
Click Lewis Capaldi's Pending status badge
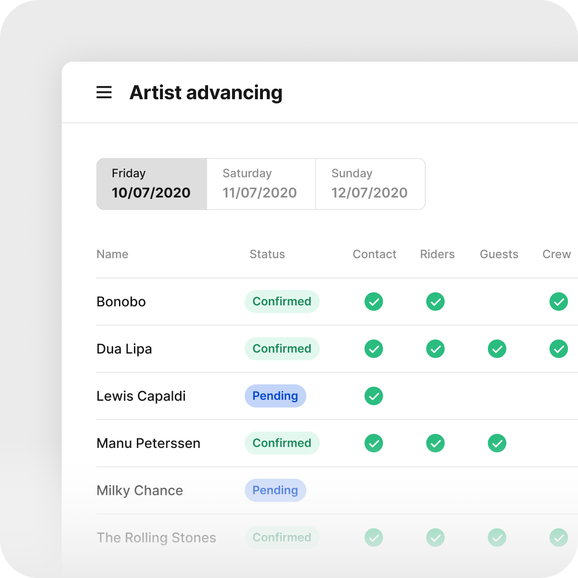(275, 396)
